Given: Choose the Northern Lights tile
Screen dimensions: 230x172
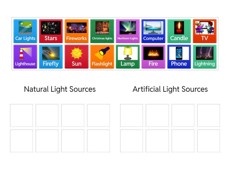Looking at the screenshot, I should click(x=128, y=31).
